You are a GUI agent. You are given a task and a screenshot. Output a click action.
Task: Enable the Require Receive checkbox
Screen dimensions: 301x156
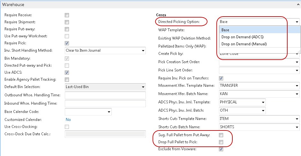(67, 15)
